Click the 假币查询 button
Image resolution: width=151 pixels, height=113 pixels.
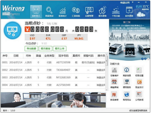[x=46, y=48]
